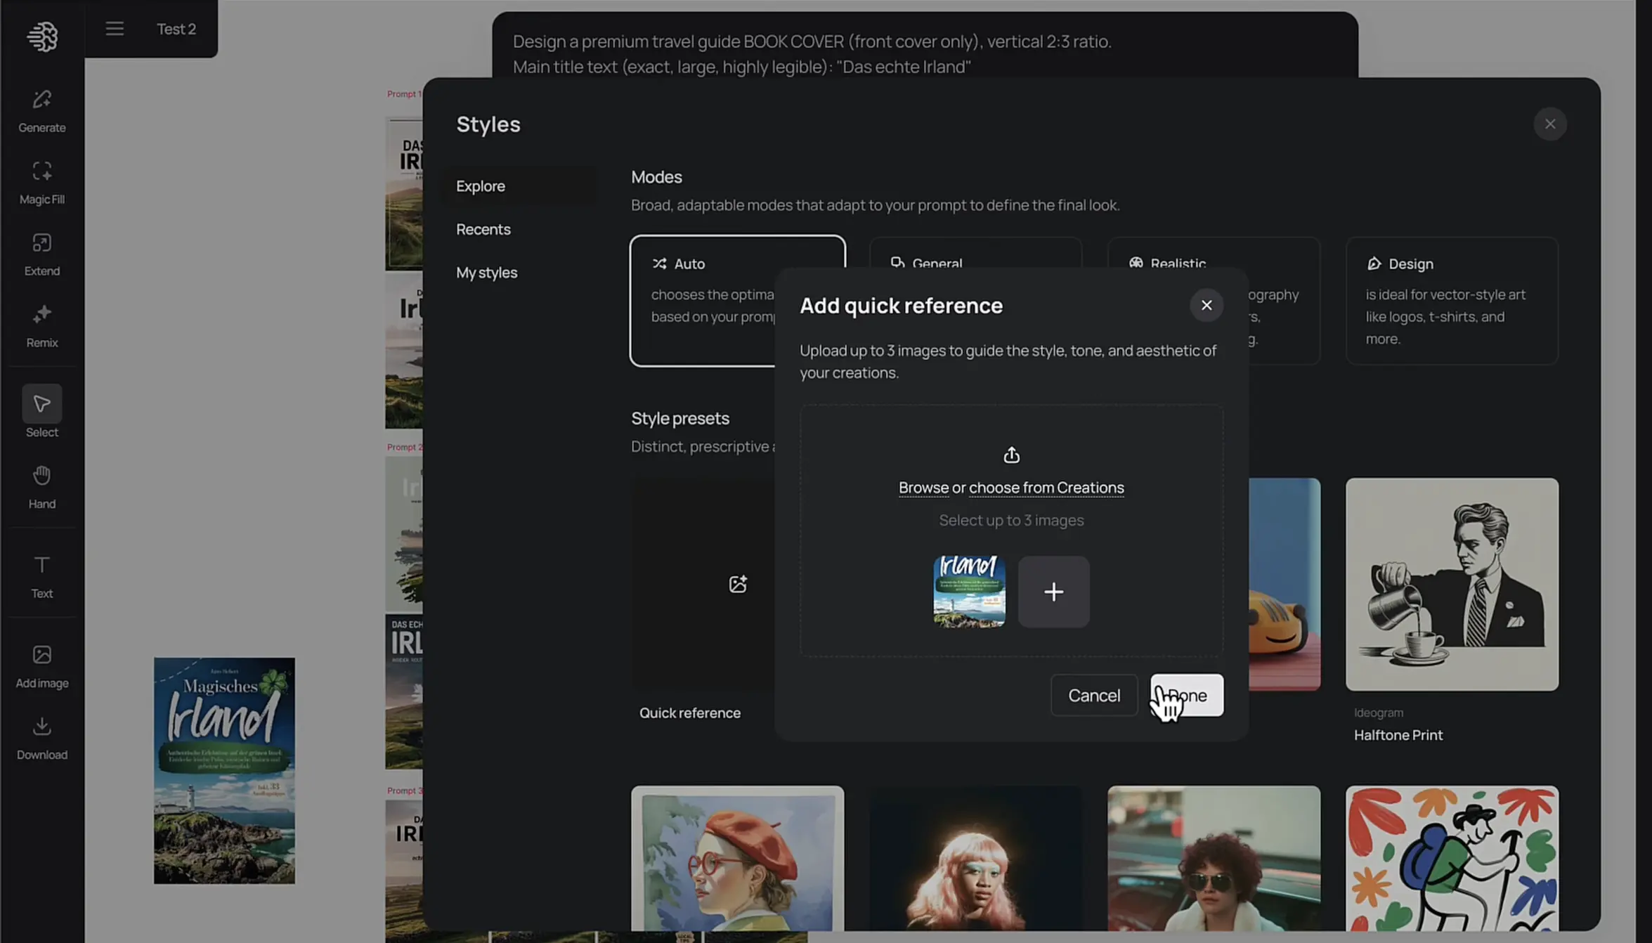Viewport: 1652px width, 943px height.
Task: Choose the Text tool
Action: (42, 577)
